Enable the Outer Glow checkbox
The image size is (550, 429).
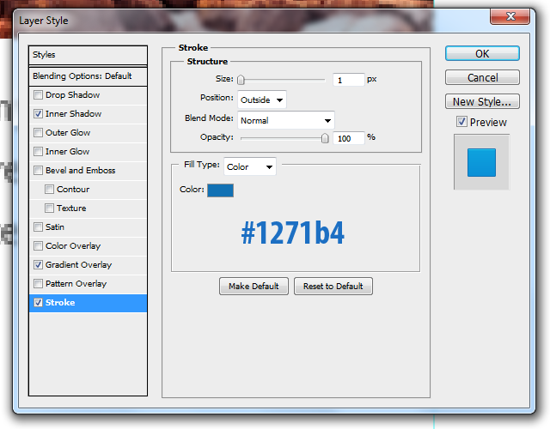(x=38, y=133)
